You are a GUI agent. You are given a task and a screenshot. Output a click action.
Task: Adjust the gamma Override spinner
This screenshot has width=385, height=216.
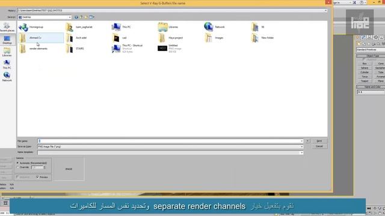tap(44, 167)
